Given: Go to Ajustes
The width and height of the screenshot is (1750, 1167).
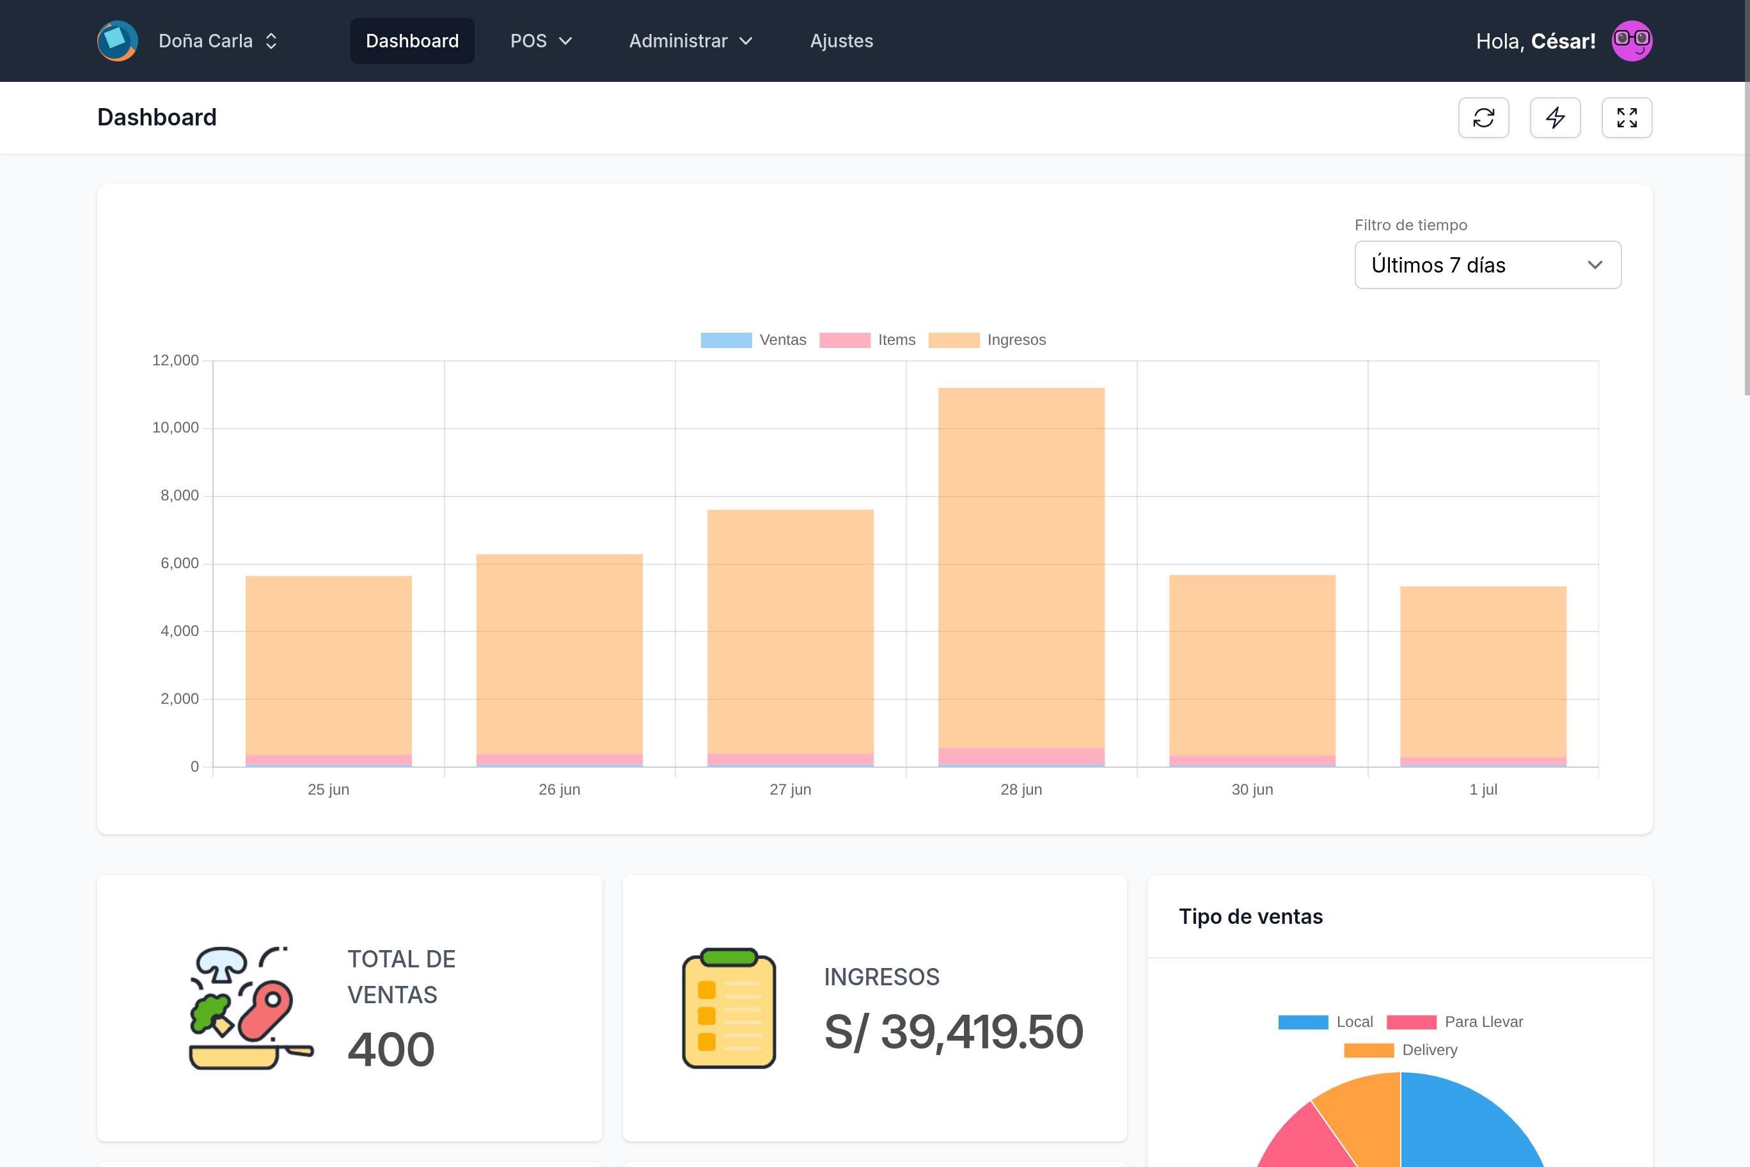Looking at the screenshot, I should (840, 41).
